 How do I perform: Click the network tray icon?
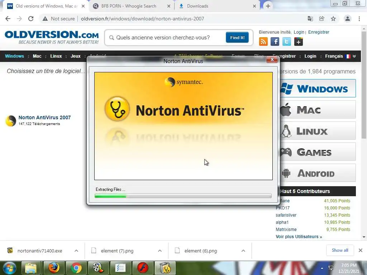(x=331, y=268)
